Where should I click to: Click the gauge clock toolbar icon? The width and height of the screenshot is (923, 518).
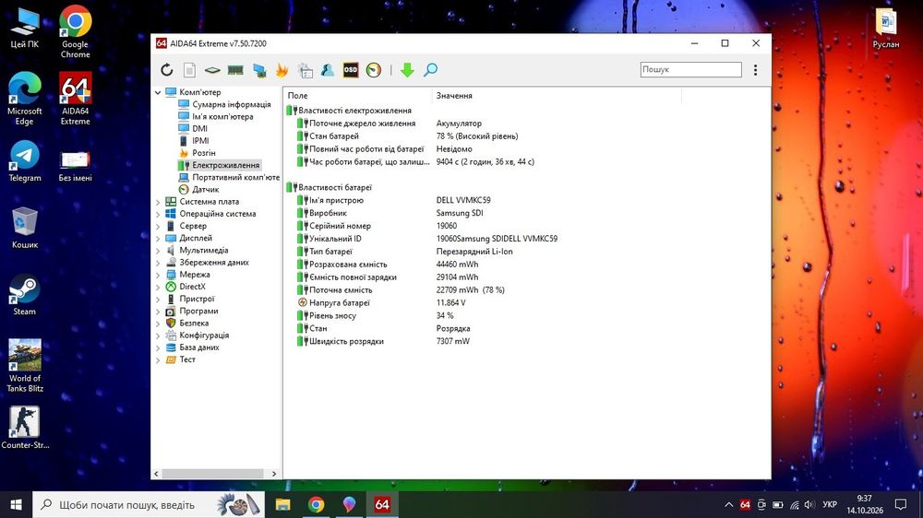(373, 70)
